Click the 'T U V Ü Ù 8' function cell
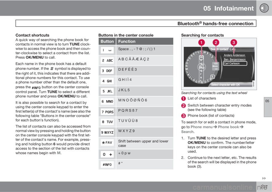Image resolution: width=272 pixels, height=192 pixels. tap(145, 122)
